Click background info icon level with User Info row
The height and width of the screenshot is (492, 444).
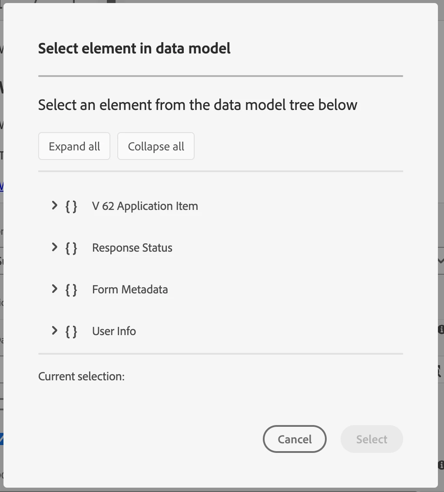coord(441,329)
